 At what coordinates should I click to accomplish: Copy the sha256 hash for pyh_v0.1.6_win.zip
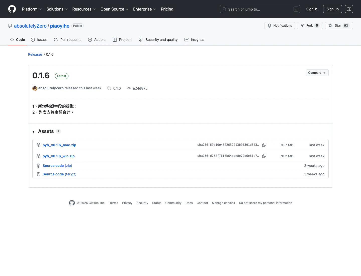point(264,156)
